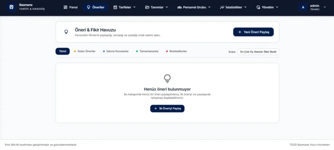Screen dimensions: 334x150
Task: Click the İstatistikler chart icon
Action: [x=222, y=7]
